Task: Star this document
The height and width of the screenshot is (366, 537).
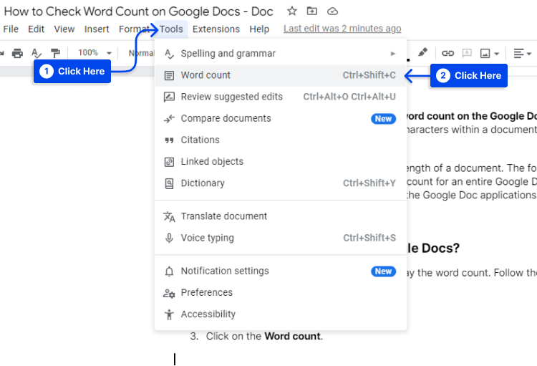Action: point(292,11)
